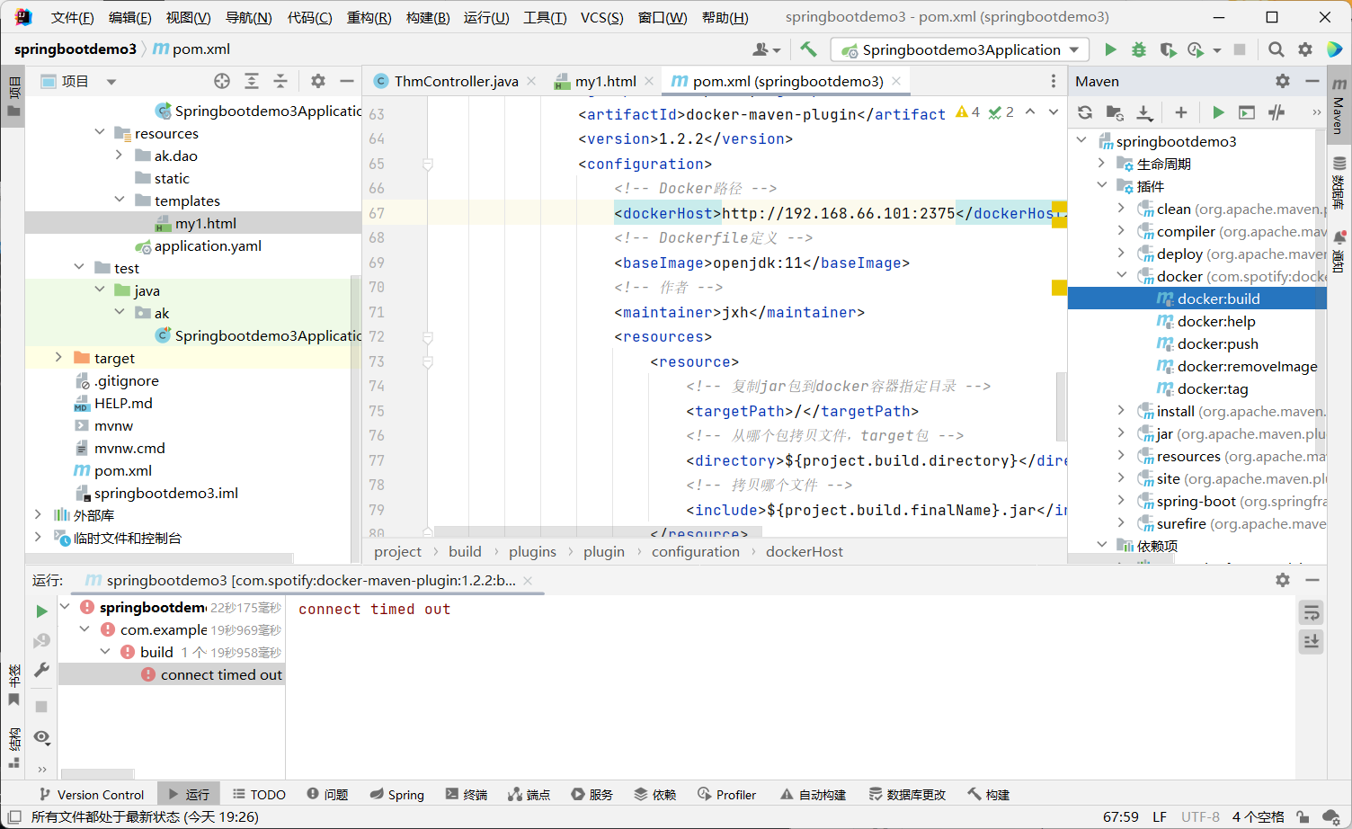The height and width of the screenshot is (829, 1352).
Task: Click the user account icon in toolbar
Action: point(766,49)
